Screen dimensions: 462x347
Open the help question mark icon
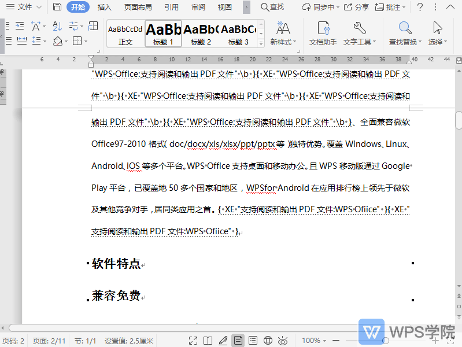coord(420,7)
